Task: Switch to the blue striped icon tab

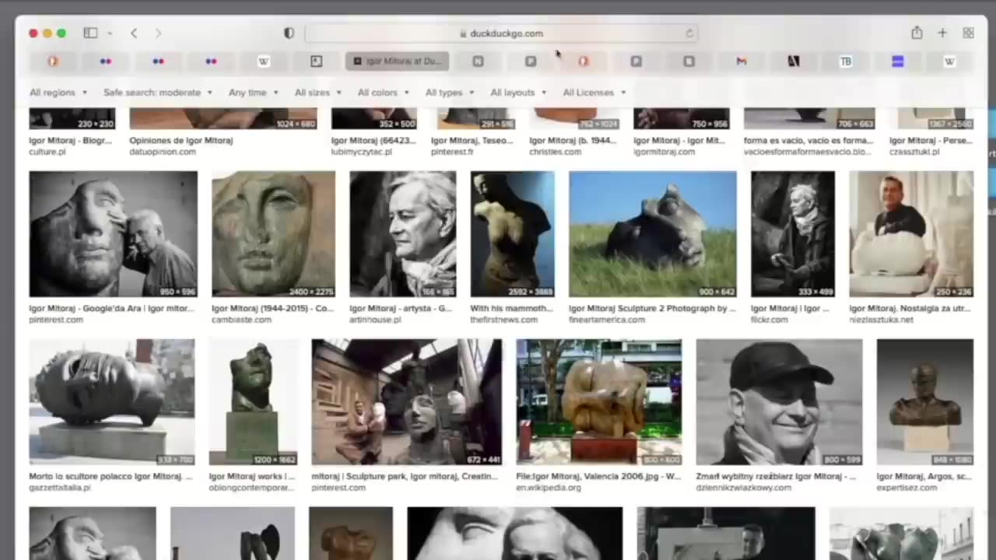Action: tap(897, 61)
